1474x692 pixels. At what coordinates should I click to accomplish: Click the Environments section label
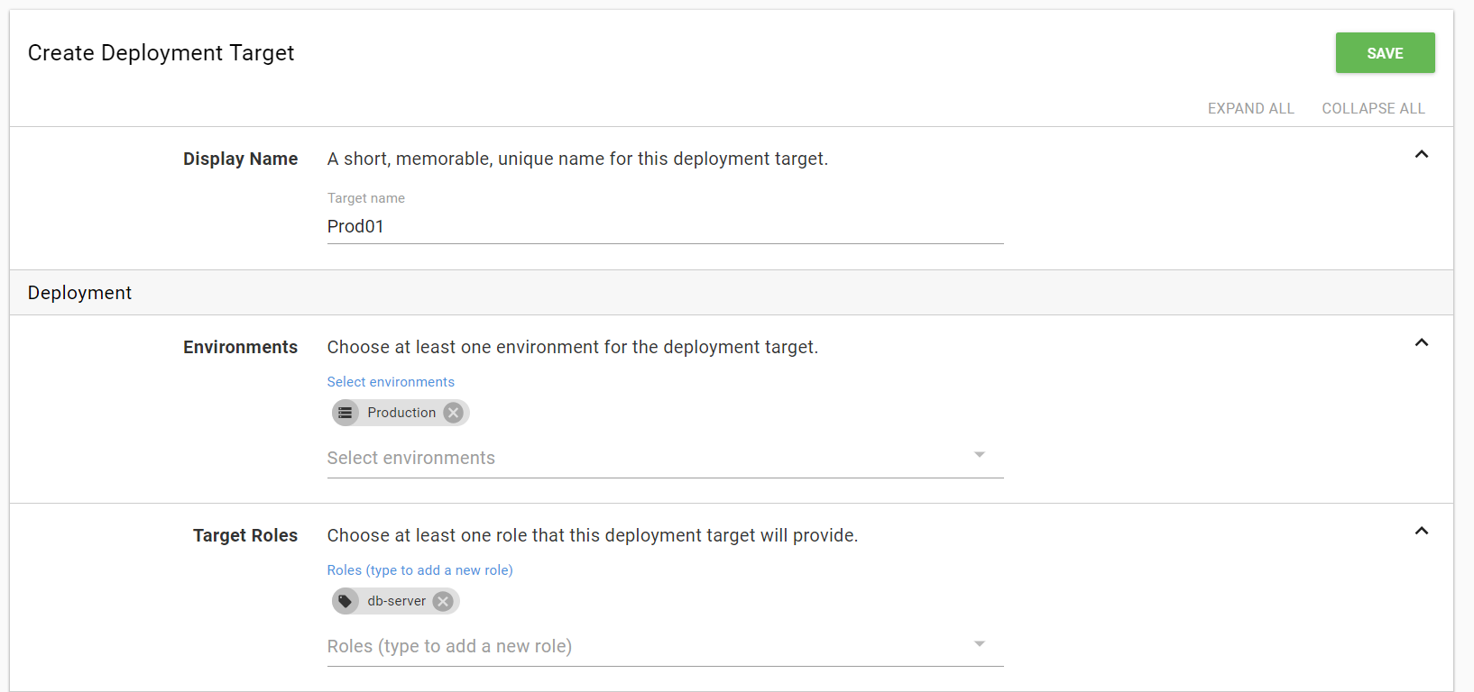(240, 347)
